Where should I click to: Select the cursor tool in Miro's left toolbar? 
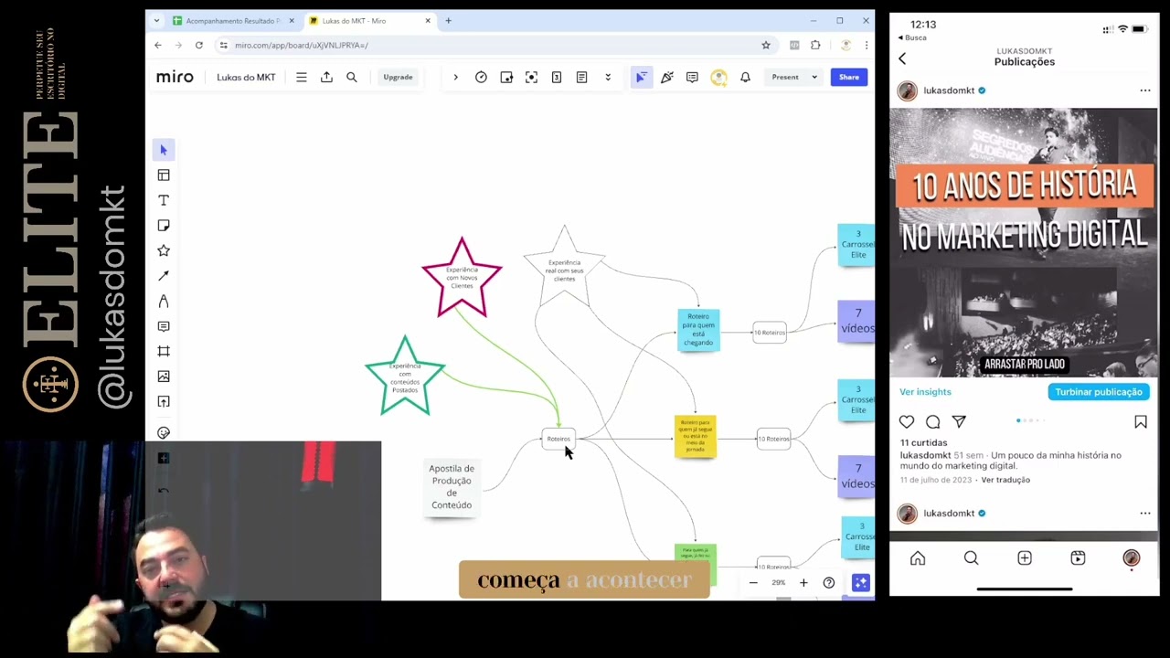pyautogui.click(x=164, y=150)
